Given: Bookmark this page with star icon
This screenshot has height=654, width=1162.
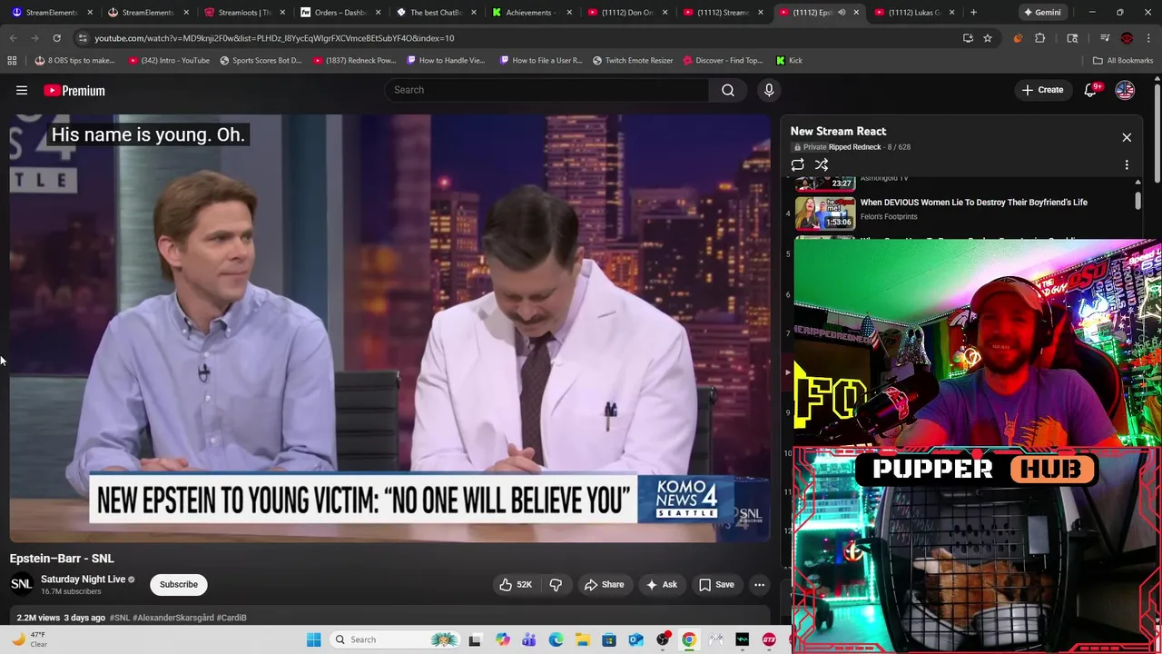Looking at the screenshot, I should click(988, 38).
